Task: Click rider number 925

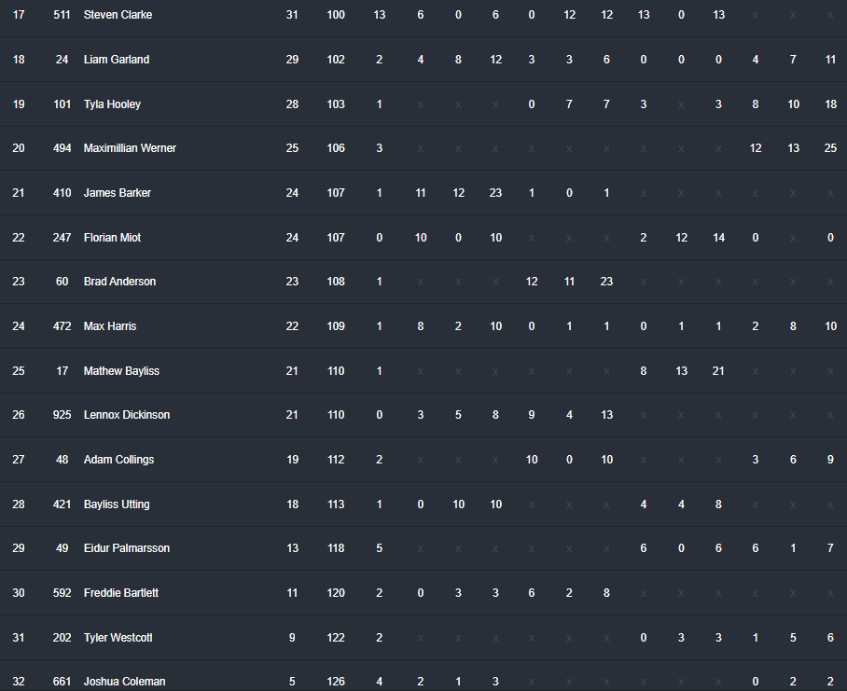Action: pyautogui.click(x=62, y=415)
